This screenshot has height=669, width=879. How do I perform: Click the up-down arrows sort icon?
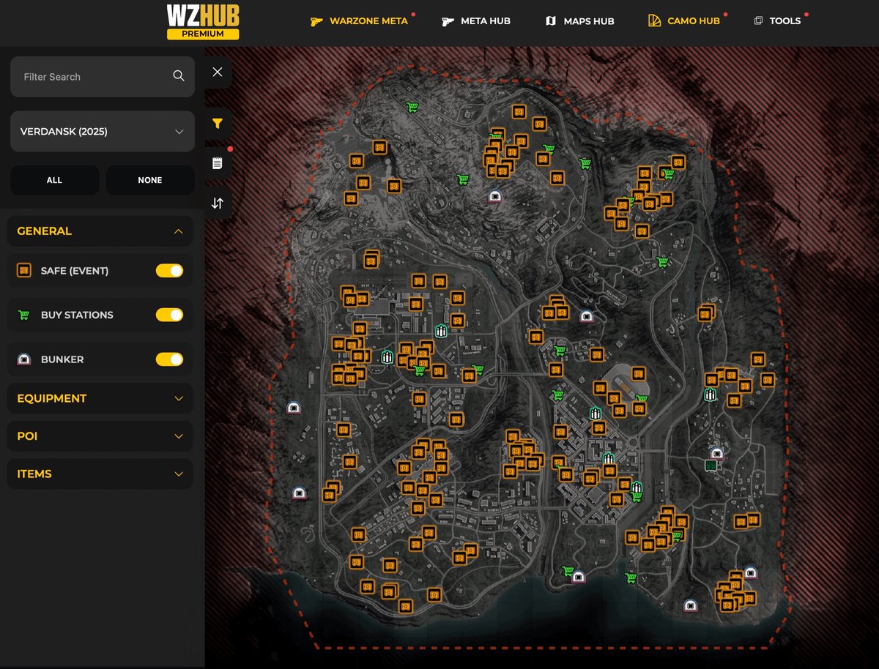click(x=218, y=203)
